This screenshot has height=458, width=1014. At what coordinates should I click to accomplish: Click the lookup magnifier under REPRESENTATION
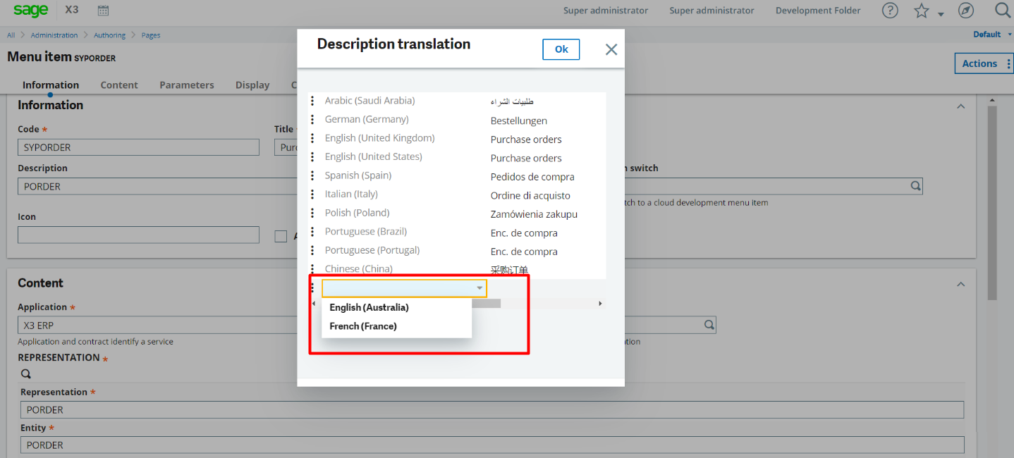tap(25, 373)
